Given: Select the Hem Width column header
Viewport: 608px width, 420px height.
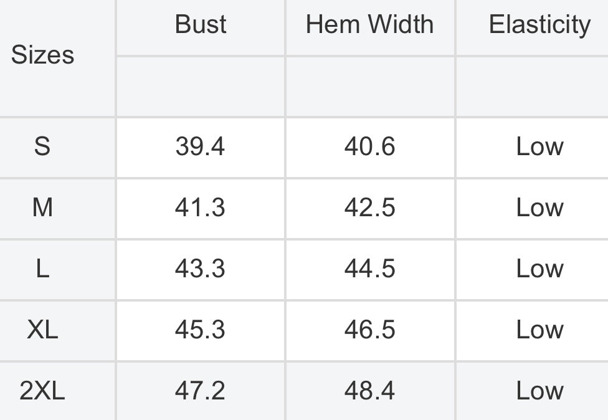Looking at the screenshot, I should pos(369,24).
